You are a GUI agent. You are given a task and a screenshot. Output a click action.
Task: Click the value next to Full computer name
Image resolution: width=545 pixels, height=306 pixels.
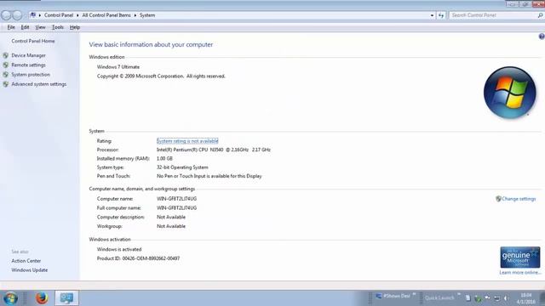pyautogui.click(x=176, y=207)
